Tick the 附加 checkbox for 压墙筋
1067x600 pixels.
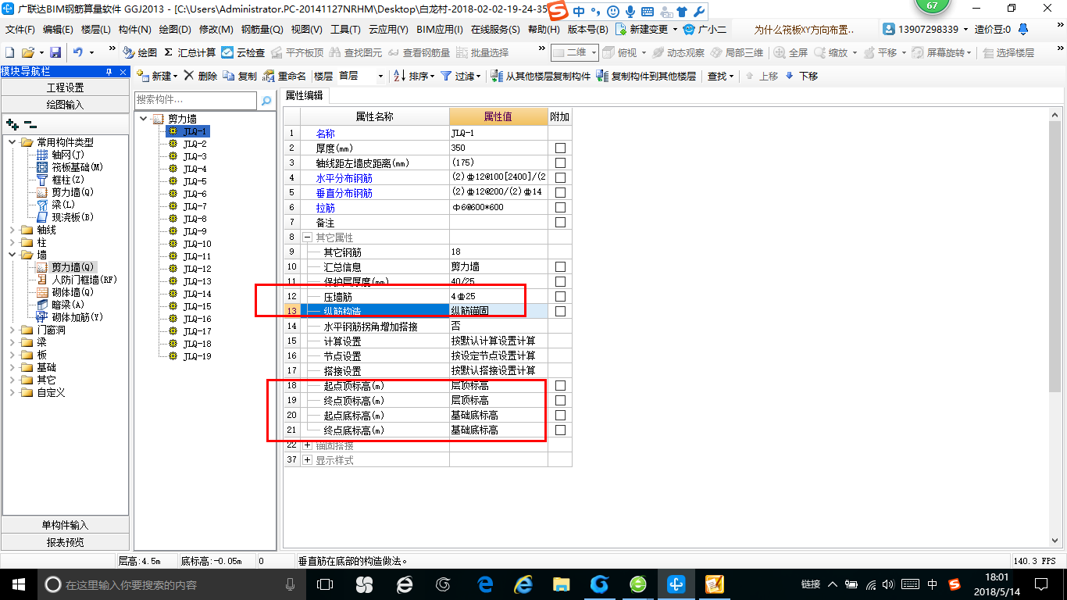click(x=560, y=297)
